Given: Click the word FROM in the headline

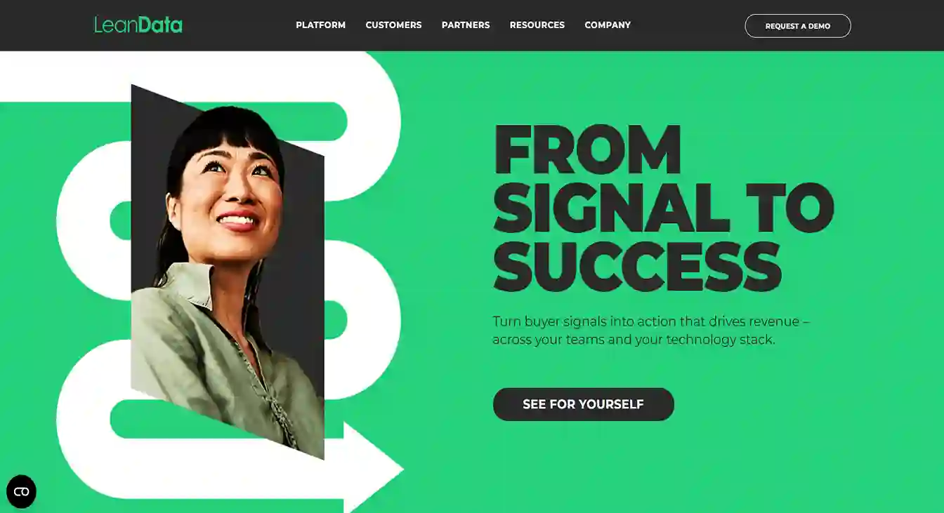Looking at the screenshot, I should click(588, 149).
